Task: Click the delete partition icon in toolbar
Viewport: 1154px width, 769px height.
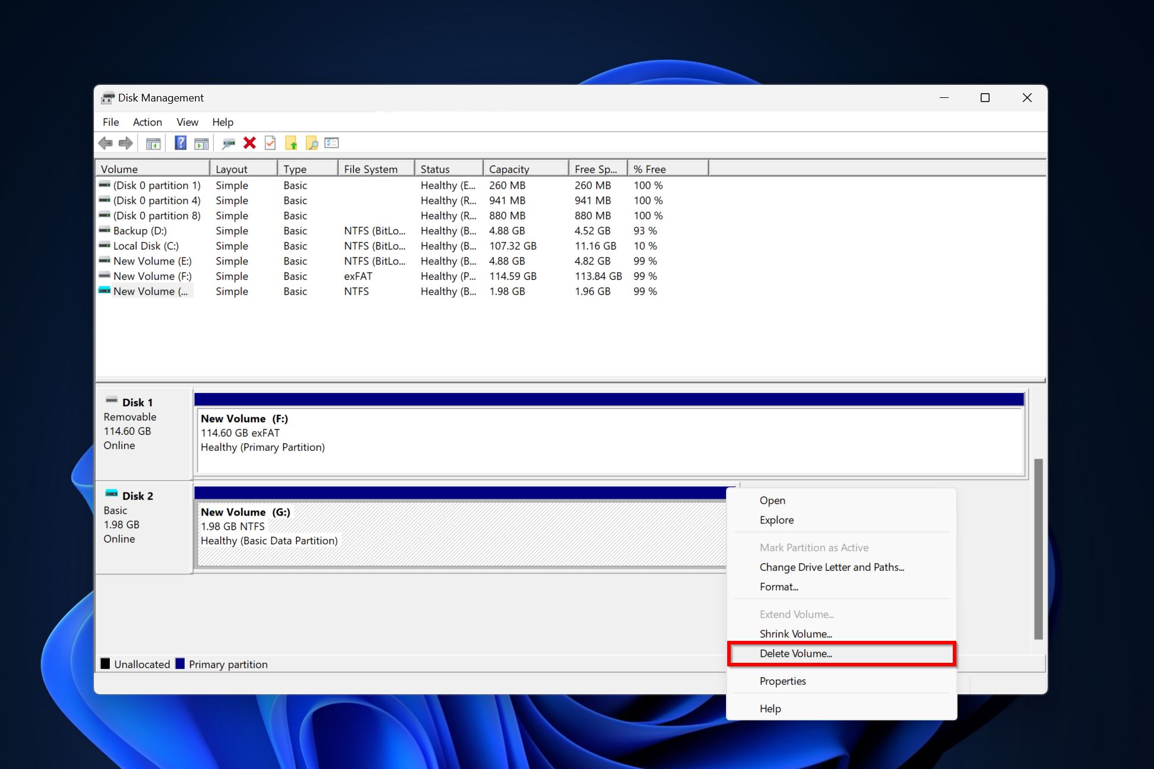Action: coord(249,144)
